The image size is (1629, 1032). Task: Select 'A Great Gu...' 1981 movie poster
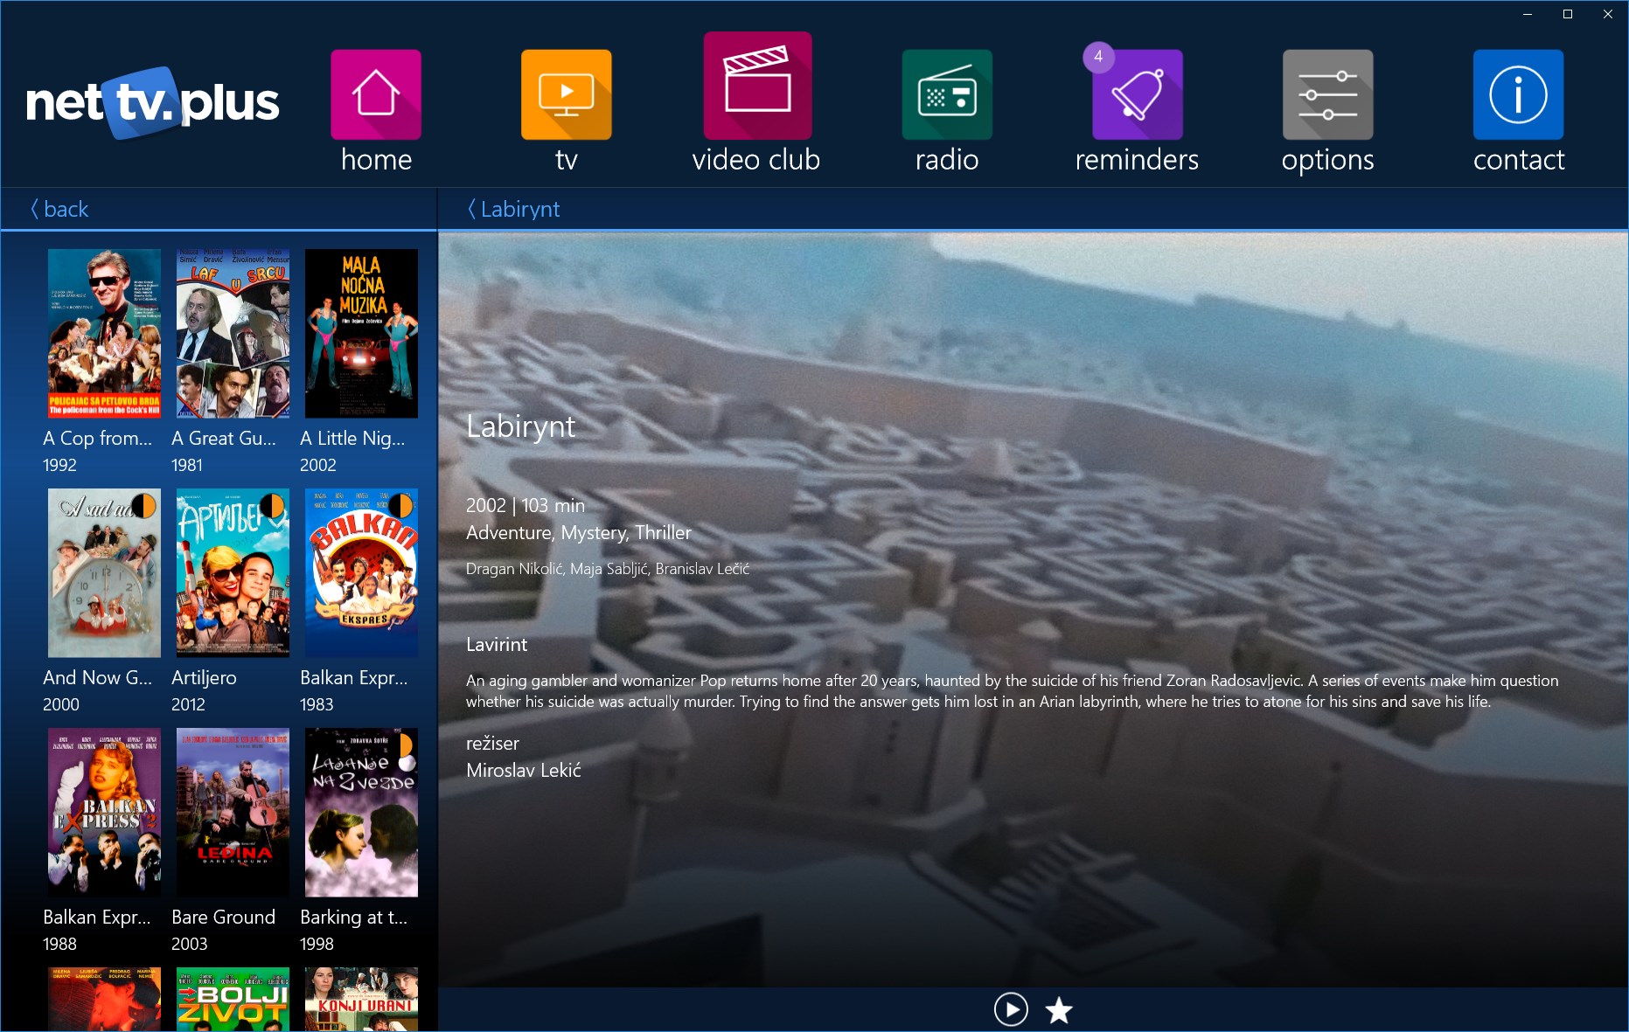pos(233,334)
